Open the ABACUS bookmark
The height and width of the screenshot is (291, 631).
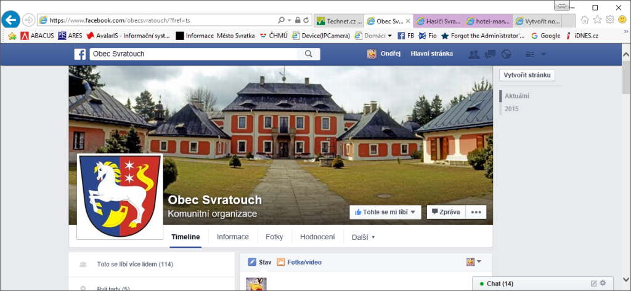point(37,36)
